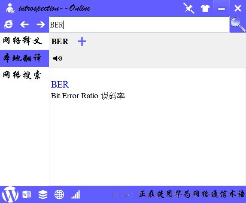Click the stacked layers icon
Image resolution: width=246 pixels, height=203 pixels.
pyautogui.click(x=43, y=194)
